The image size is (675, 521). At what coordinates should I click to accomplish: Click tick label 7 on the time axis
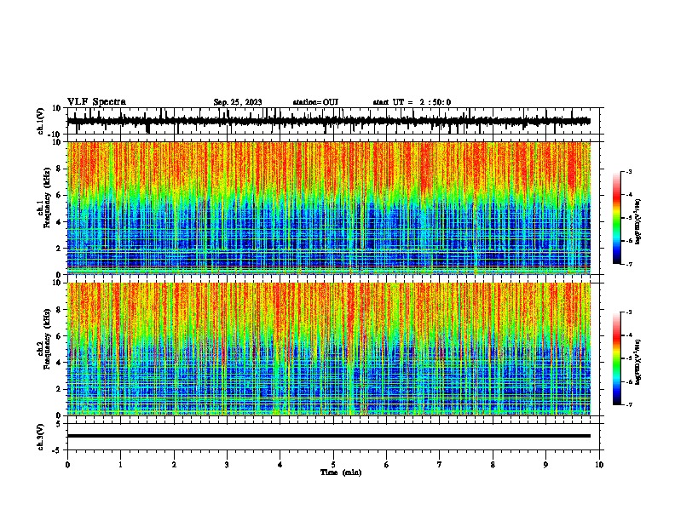coord(440,465)
